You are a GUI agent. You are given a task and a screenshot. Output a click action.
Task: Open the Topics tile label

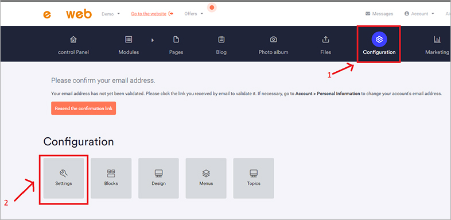pos(254,183)
